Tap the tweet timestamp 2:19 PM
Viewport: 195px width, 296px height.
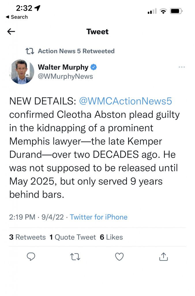coord(22,217)
